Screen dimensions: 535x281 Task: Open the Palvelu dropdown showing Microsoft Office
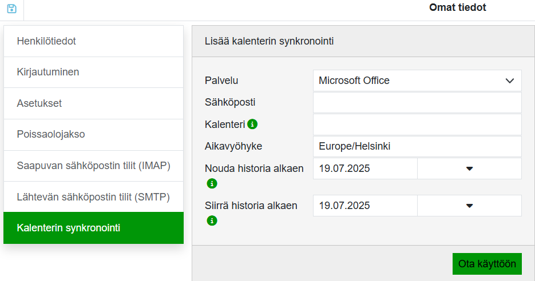click(x=417, y=81)
